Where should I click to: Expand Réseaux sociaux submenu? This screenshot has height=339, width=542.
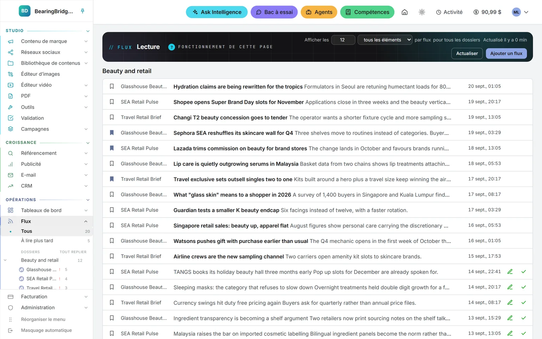tap(86, 52)
